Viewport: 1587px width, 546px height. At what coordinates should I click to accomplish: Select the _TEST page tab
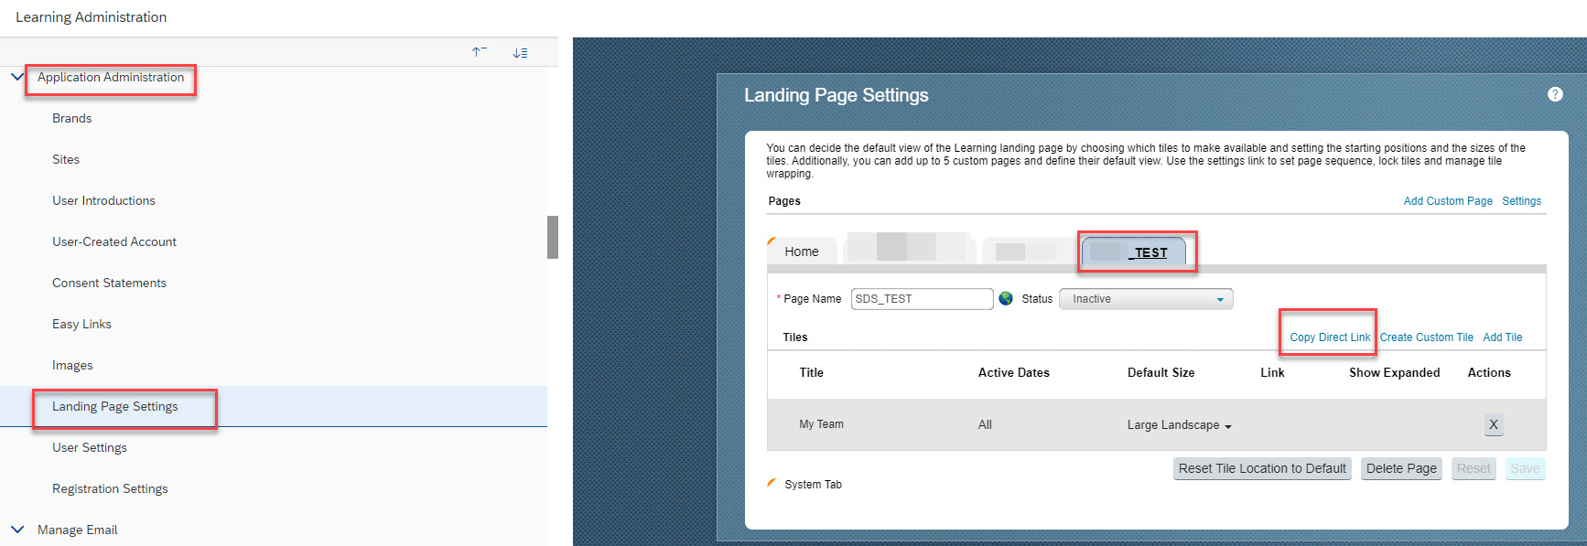pos(1134,252)
